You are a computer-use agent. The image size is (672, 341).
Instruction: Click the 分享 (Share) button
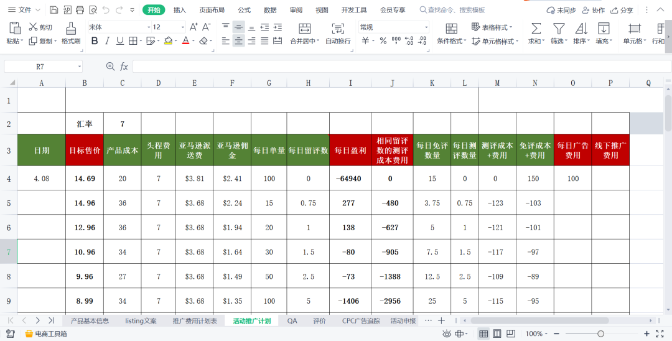[622, 10]
